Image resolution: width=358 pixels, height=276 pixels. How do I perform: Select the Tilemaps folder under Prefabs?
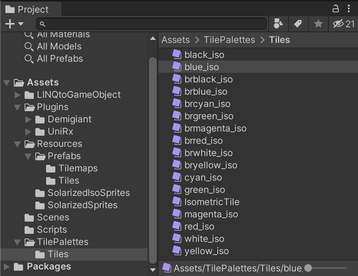72,168
